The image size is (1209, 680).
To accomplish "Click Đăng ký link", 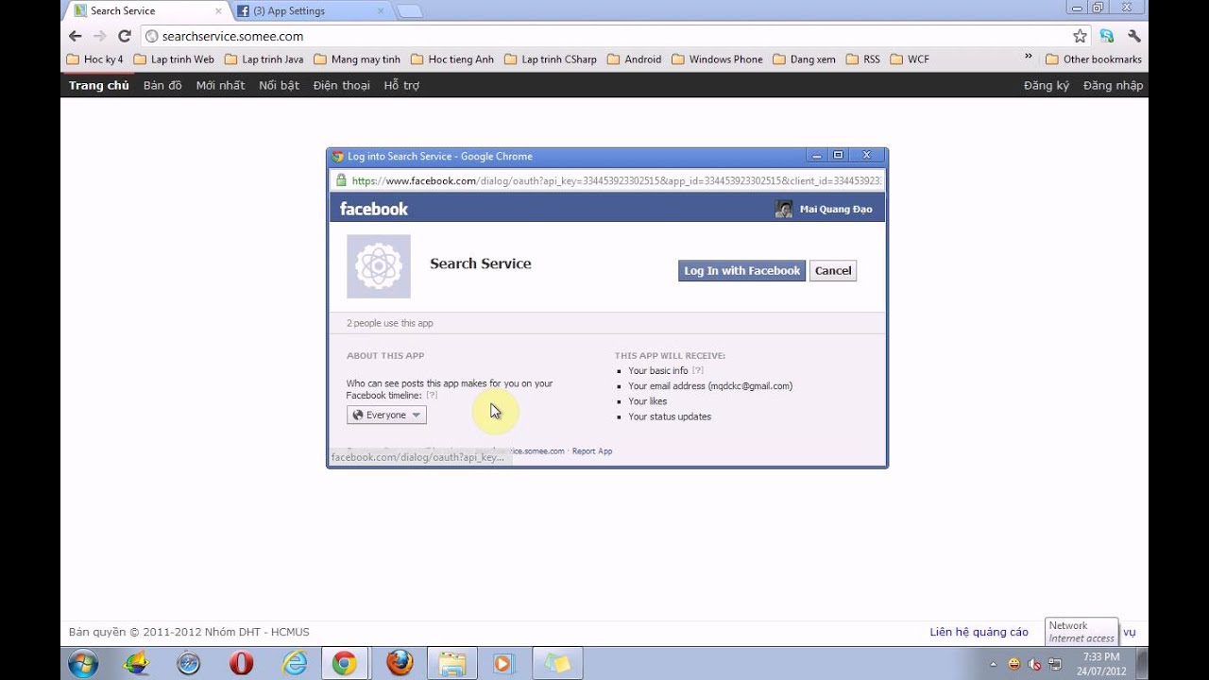I will pyautogui.click(x=1047, y=85).
